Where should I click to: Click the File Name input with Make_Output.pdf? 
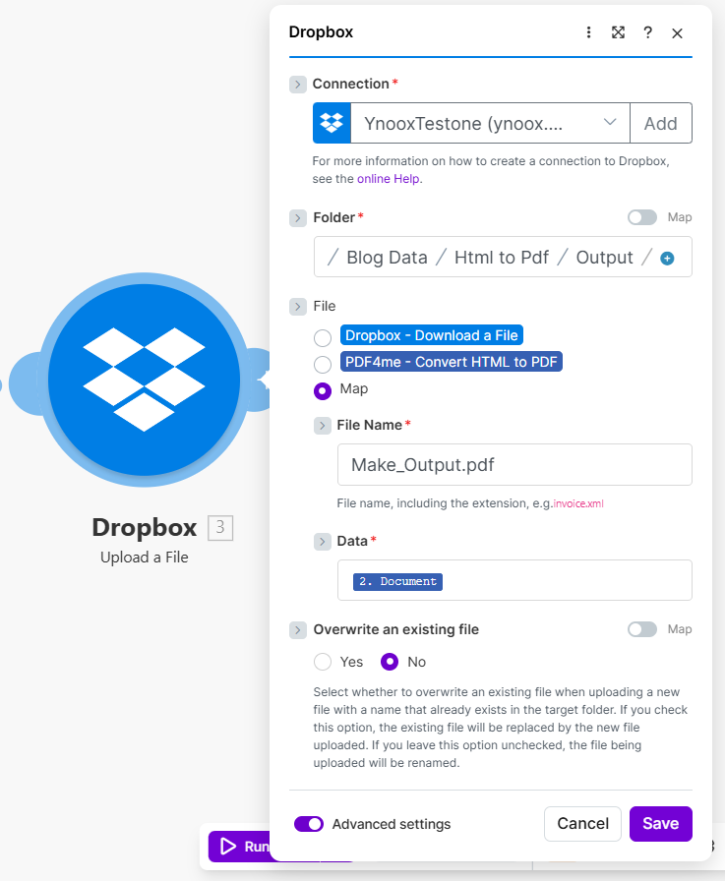pyautogui.click(x=514, y=464)
